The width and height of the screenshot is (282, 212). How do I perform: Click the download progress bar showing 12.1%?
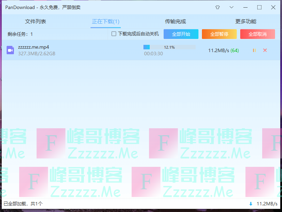(x=170, y=47)
